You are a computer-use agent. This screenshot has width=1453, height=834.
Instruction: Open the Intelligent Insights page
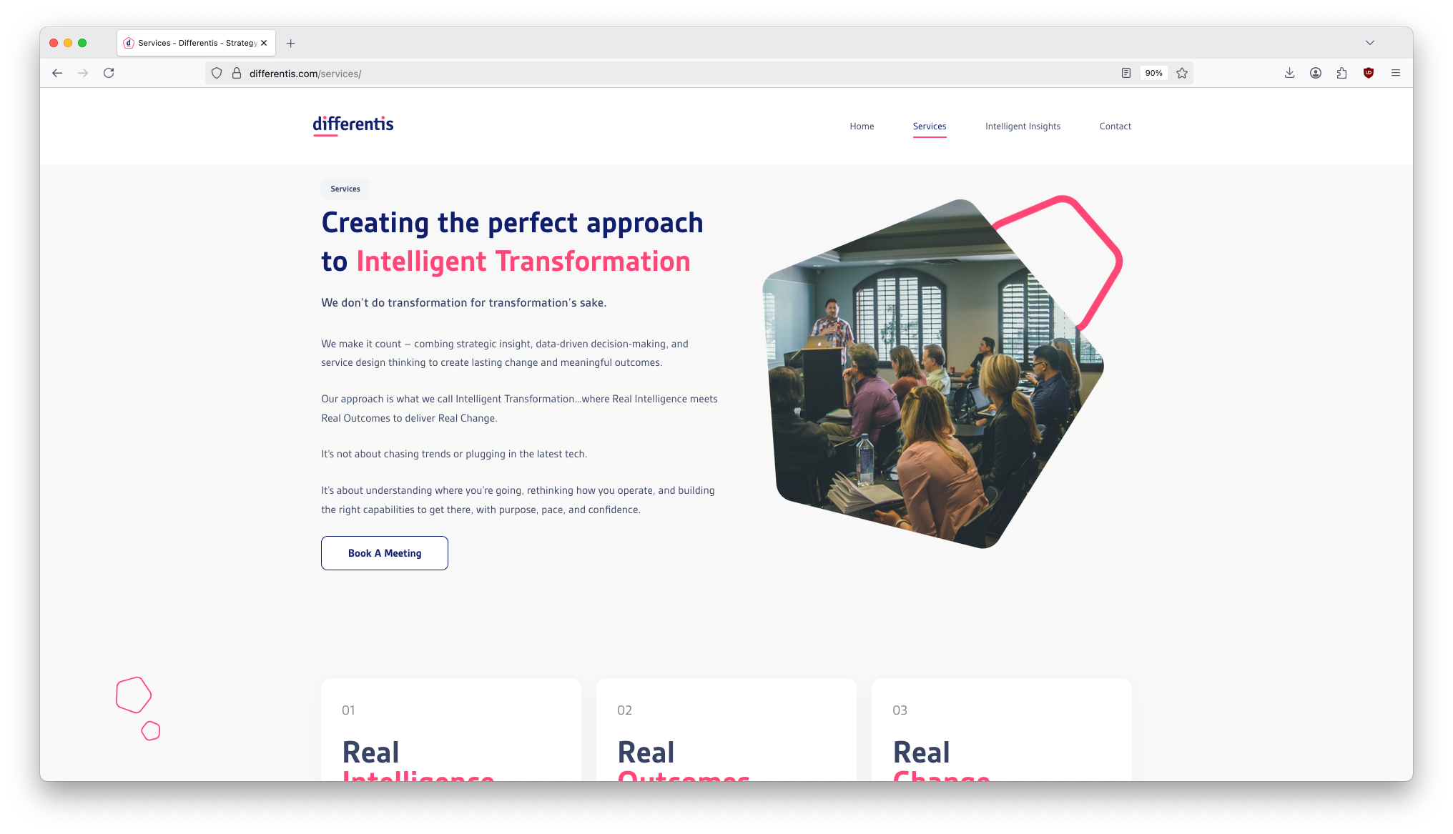(1023, 126)
